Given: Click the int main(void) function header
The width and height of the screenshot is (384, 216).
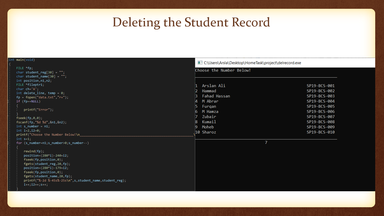Looking at the screenshot, I should [21, 60].
